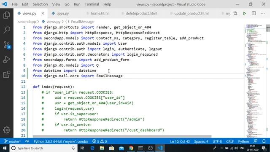270x152 pixels.
Task: Click the Publish Changes cloud icon
Action: click(x=27, y=141)
